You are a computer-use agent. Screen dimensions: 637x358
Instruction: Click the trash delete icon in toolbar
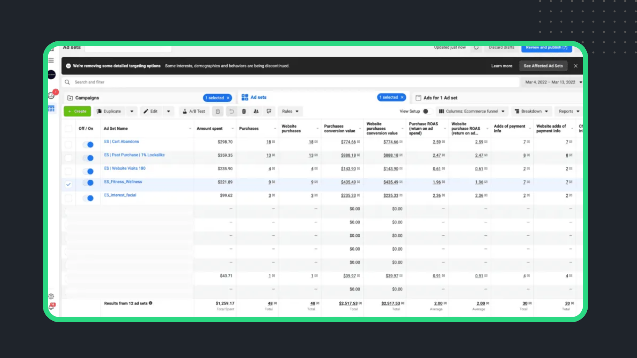[244, 111]
